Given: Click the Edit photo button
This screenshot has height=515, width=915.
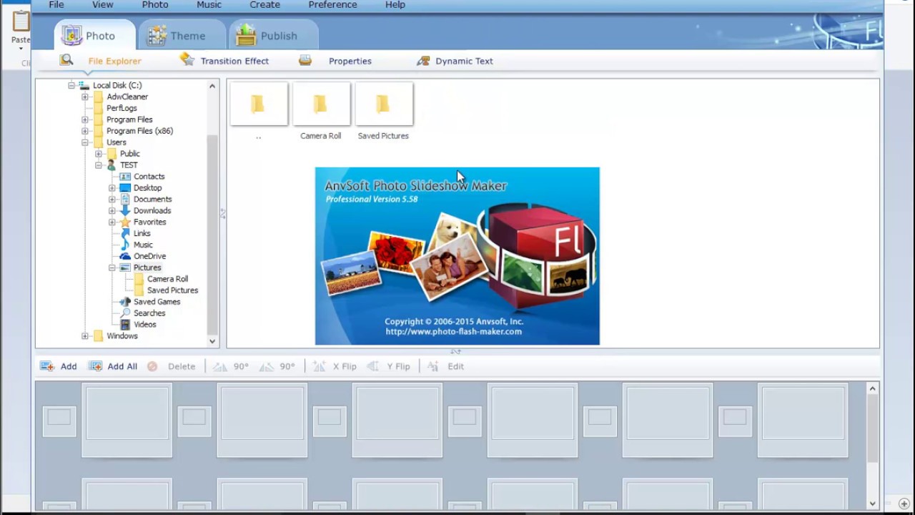Looking at the screenshot, I should 445,366.
